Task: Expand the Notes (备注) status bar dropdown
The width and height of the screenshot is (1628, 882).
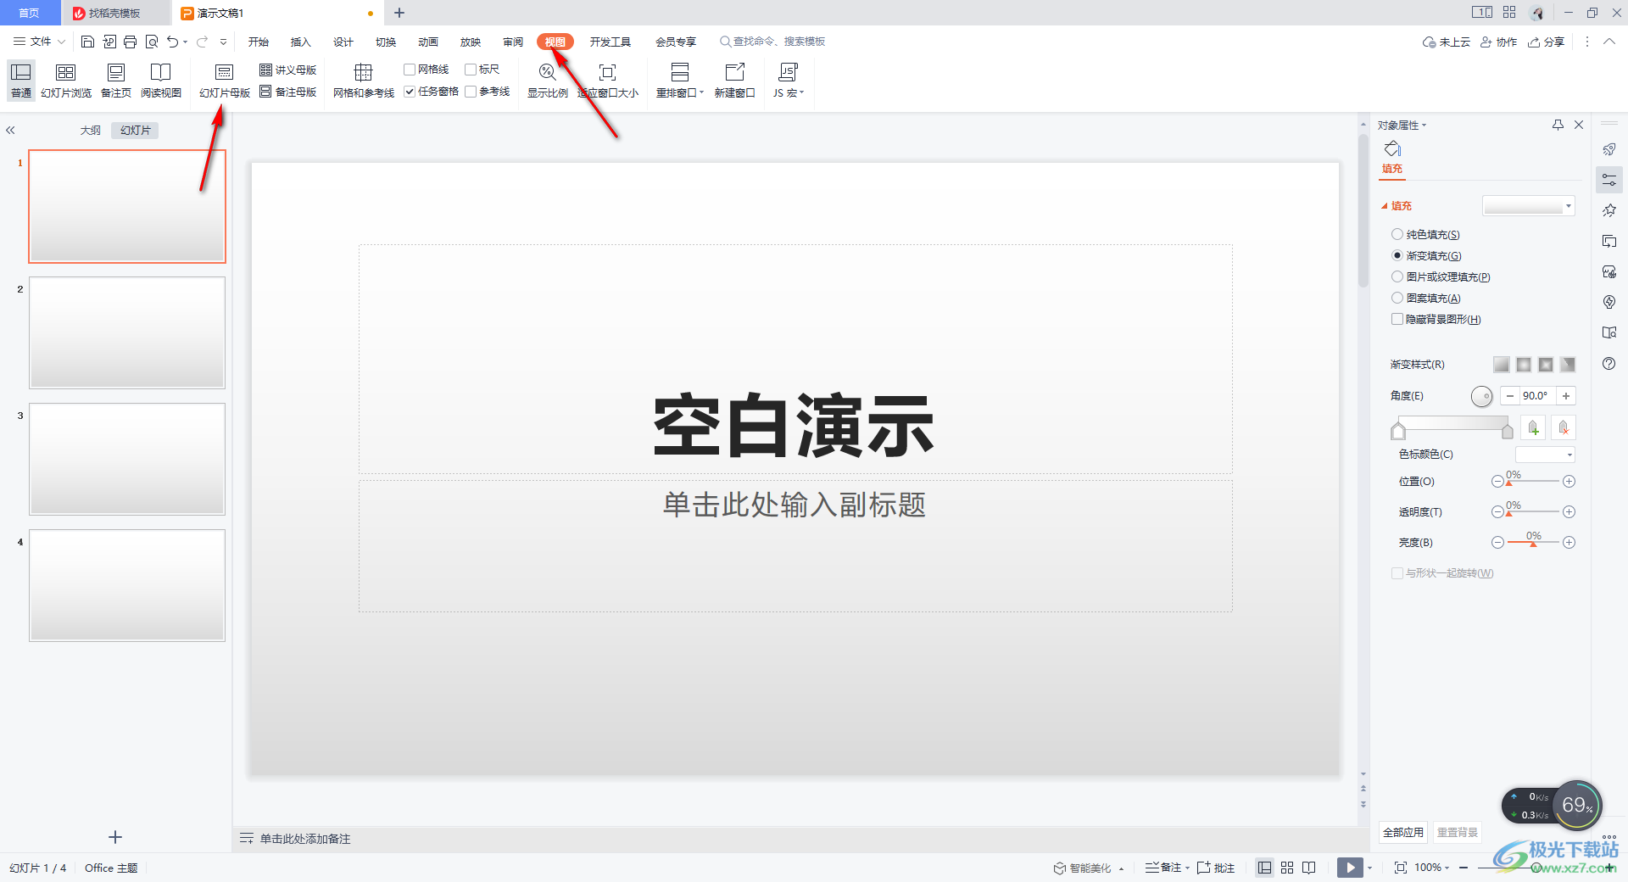Action: (1168, 868)
